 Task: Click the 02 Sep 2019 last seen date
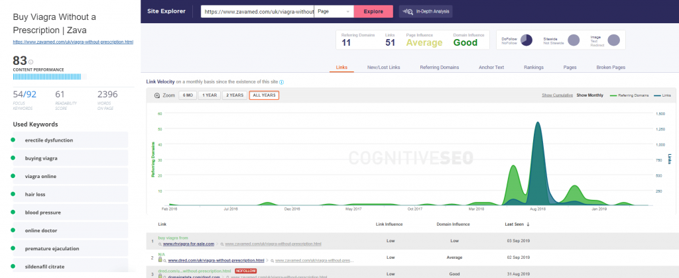coord(519,257)
